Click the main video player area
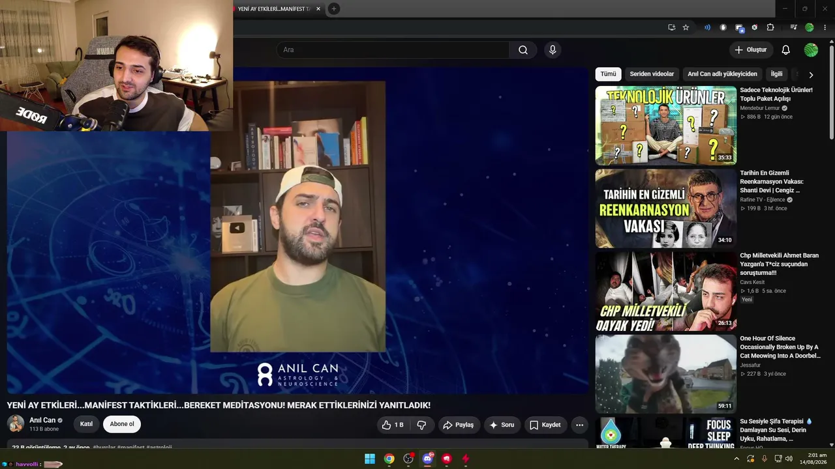Screen dimensions: 835x469 coord(297,231)
